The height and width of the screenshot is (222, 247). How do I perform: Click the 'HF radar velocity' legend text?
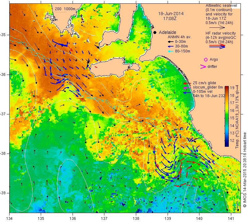(221, 33)
